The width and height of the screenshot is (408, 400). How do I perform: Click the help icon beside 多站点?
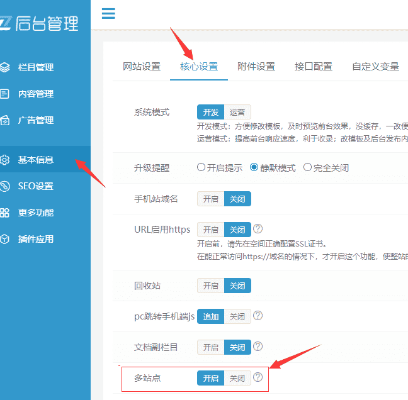click(258, 377)
